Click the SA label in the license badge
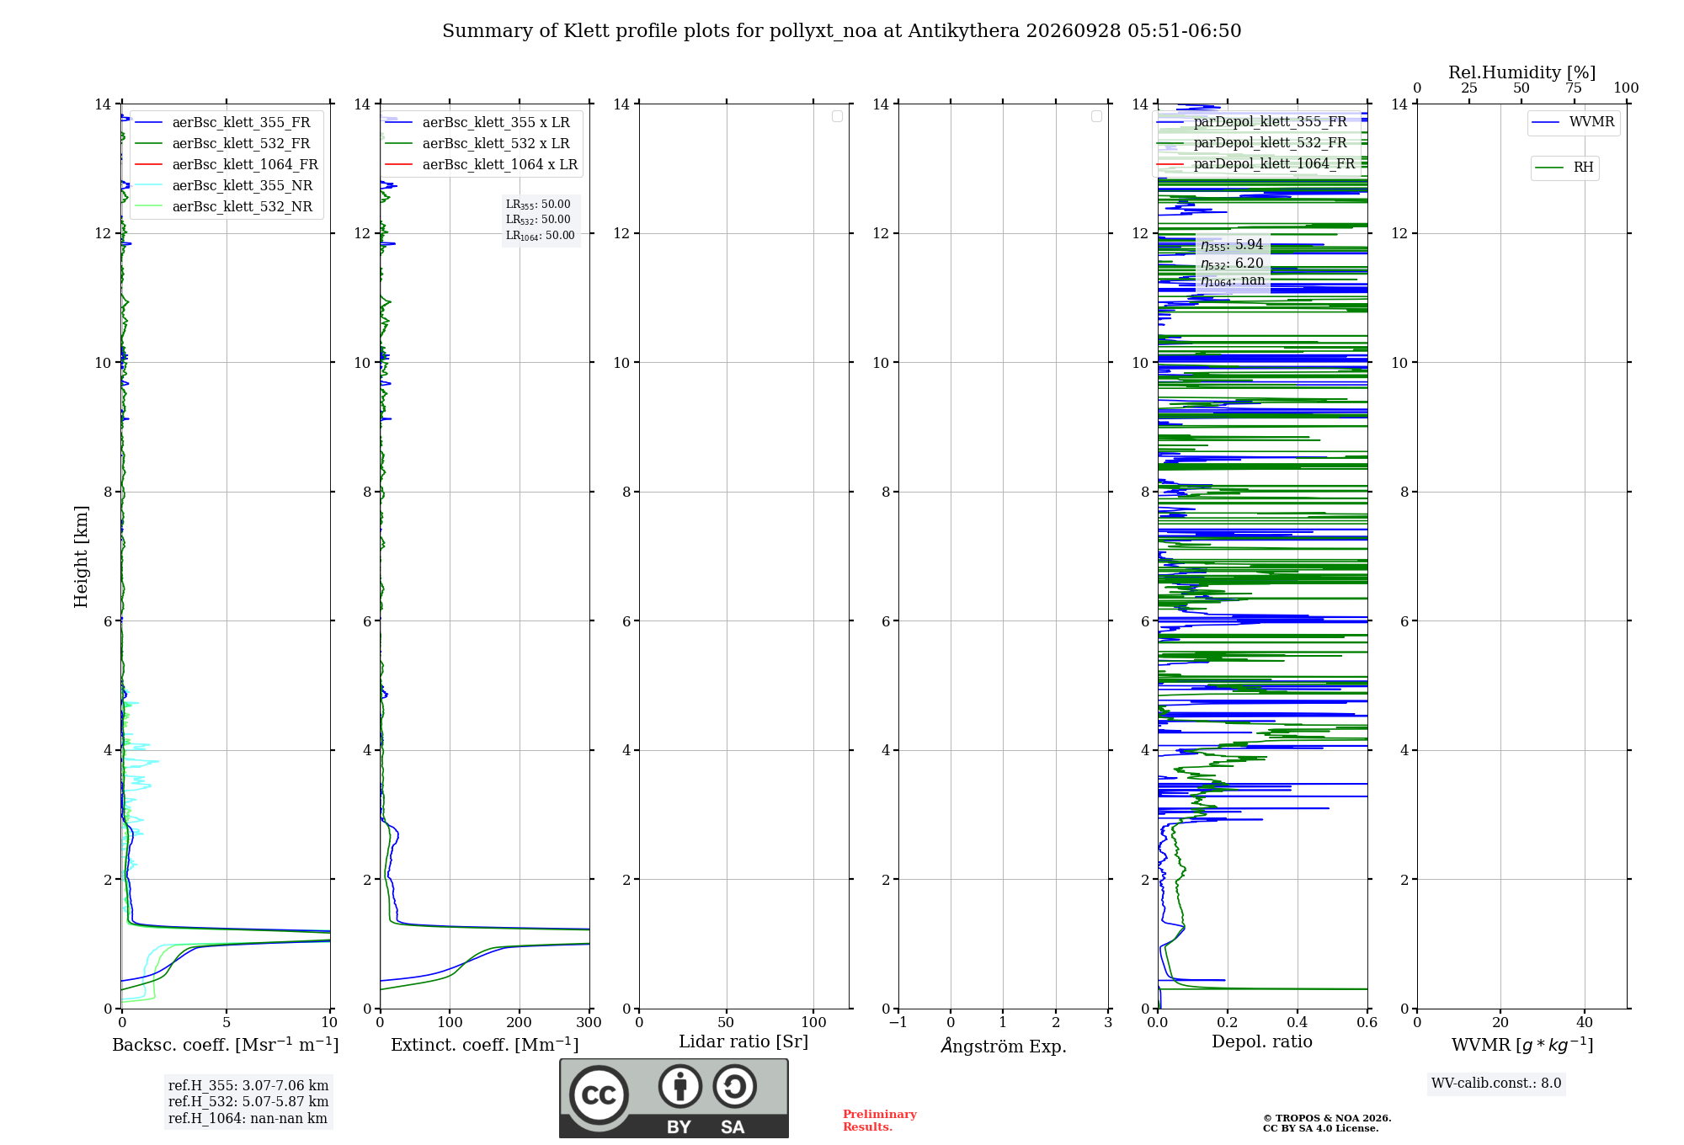The image size is (1684, 1145). pyautogui.click(x=733, y=1127)
